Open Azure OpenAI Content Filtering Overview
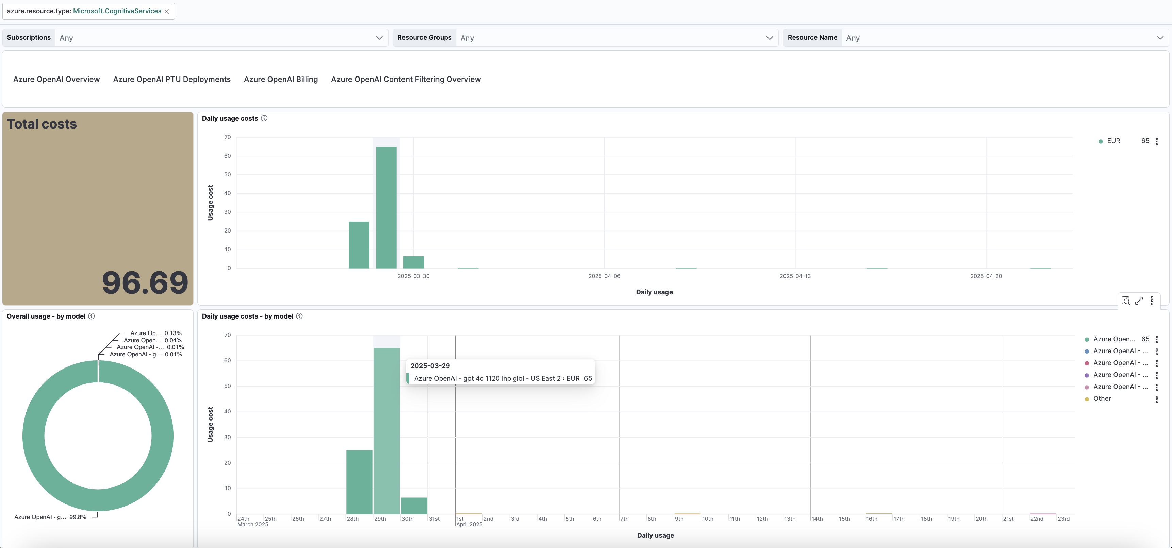The image size is (1172, 548). pyautogui.click(x=406, y=79)
